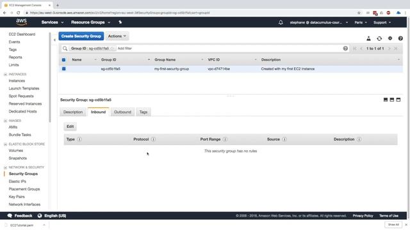Open the settings gear for table
410x230 pixels.
point(390,38)
